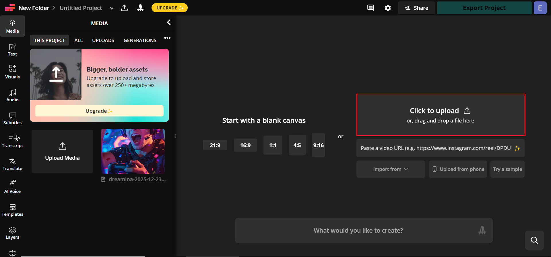This screenshot has width=551, height=257.
Task: Open the project name dropdown arrow
Action: click(x=112, y=8)
